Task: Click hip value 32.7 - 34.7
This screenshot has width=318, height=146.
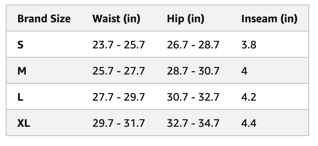Action: (x=193, y=123)
